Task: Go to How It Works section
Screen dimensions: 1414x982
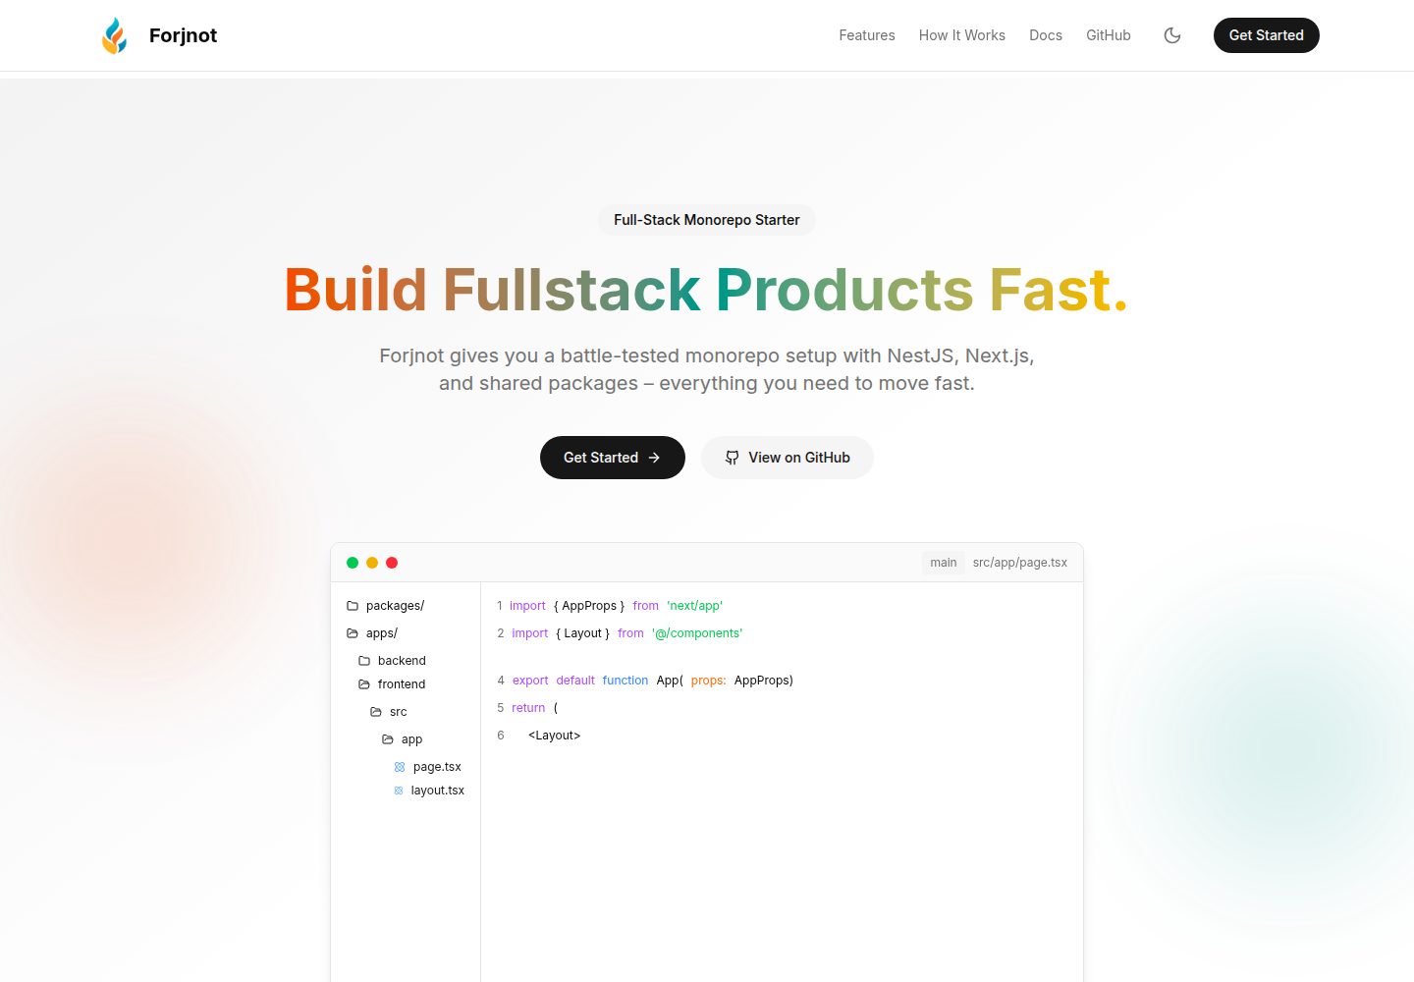Action: (962, 35)
